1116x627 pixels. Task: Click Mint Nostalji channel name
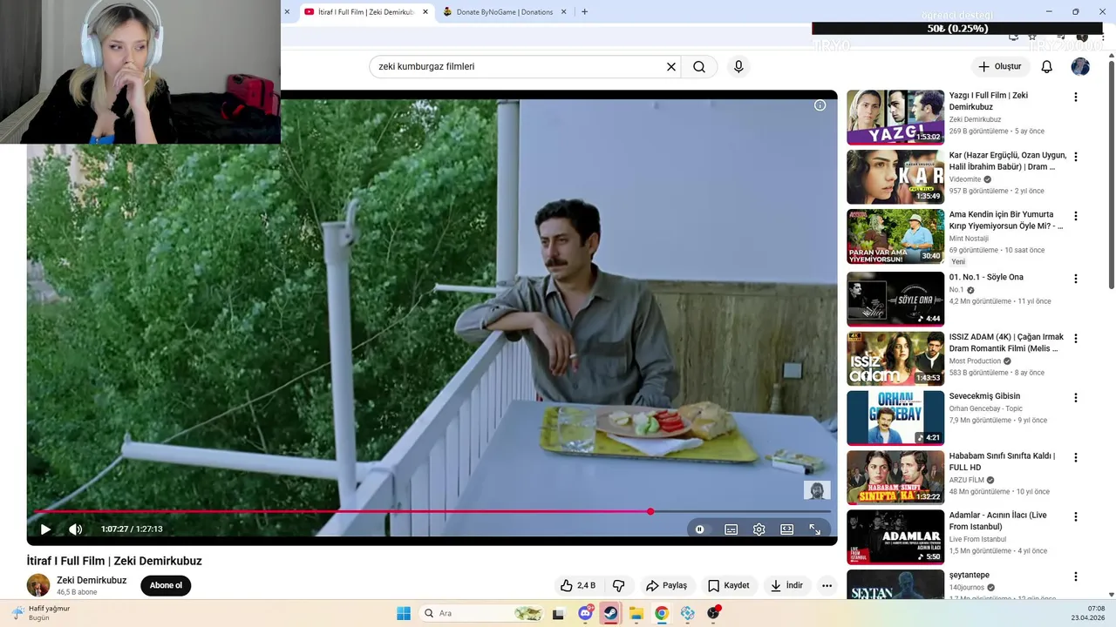tap(969, 239)
